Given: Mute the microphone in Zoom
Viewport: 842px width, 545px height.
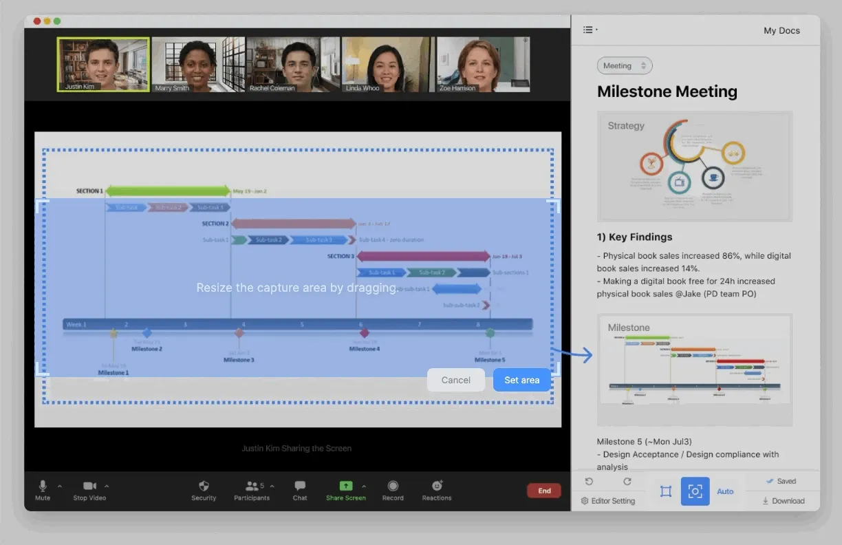Looking at the screenshot, I should click(x=43, y=490).
